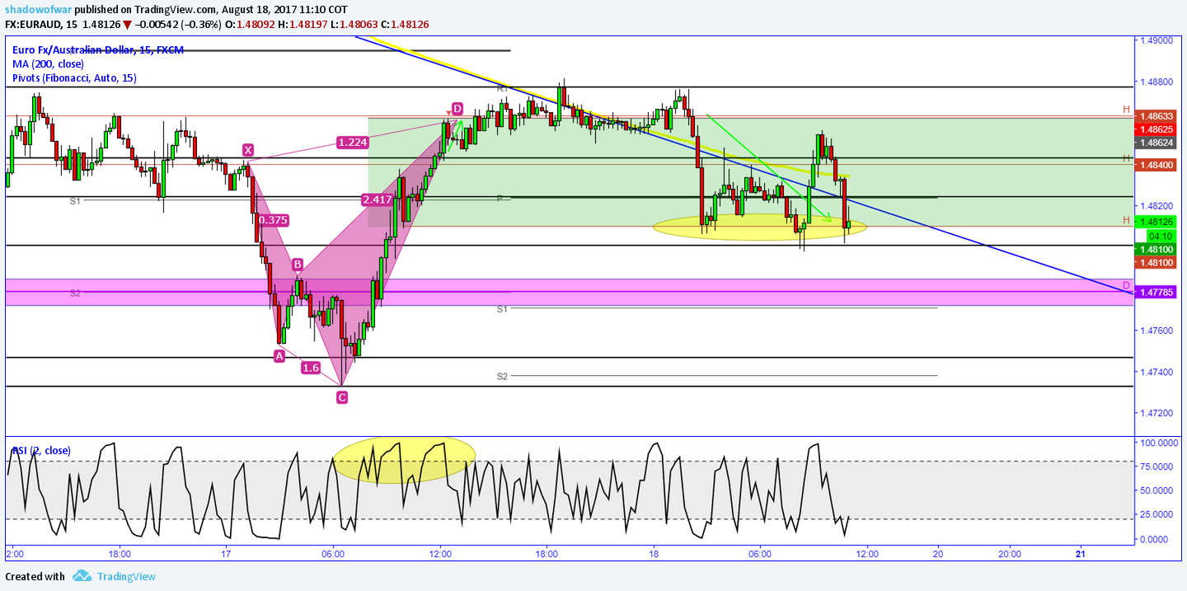Viewport: 1187px width, 591px height.
Task: Click the harmonic pattern C point label
Action: click(x=341, y=397)
